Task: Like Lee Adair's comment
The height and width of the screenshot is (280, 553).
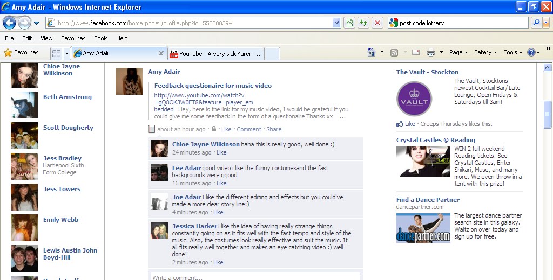Action: [221, 183]
